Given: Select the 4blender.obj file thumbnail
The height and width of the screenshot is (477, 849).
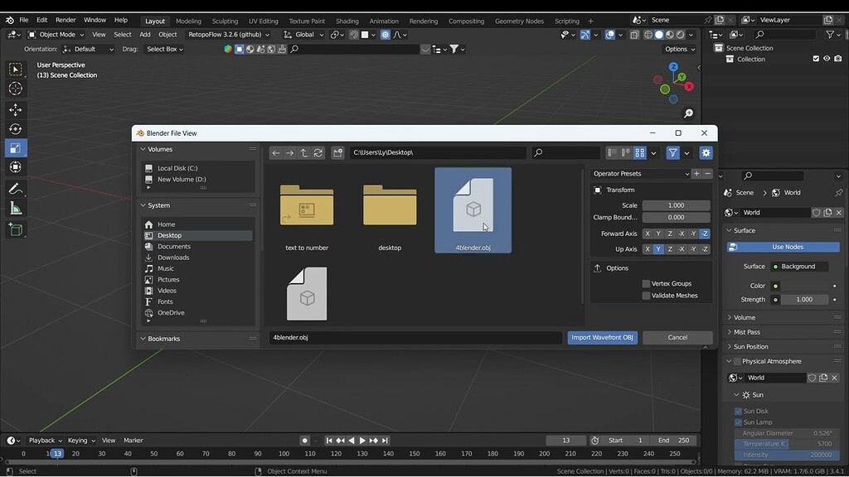Looking at the screenshot, I should pyautogui.click(x=473, y=207).
